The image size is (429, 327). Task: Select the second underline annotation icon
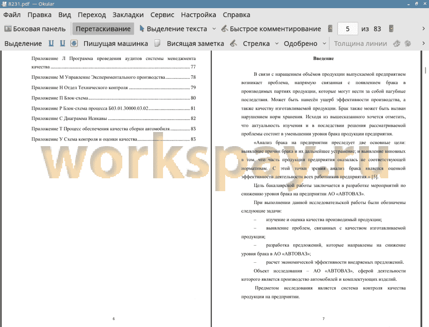click(x=63, y=43)
